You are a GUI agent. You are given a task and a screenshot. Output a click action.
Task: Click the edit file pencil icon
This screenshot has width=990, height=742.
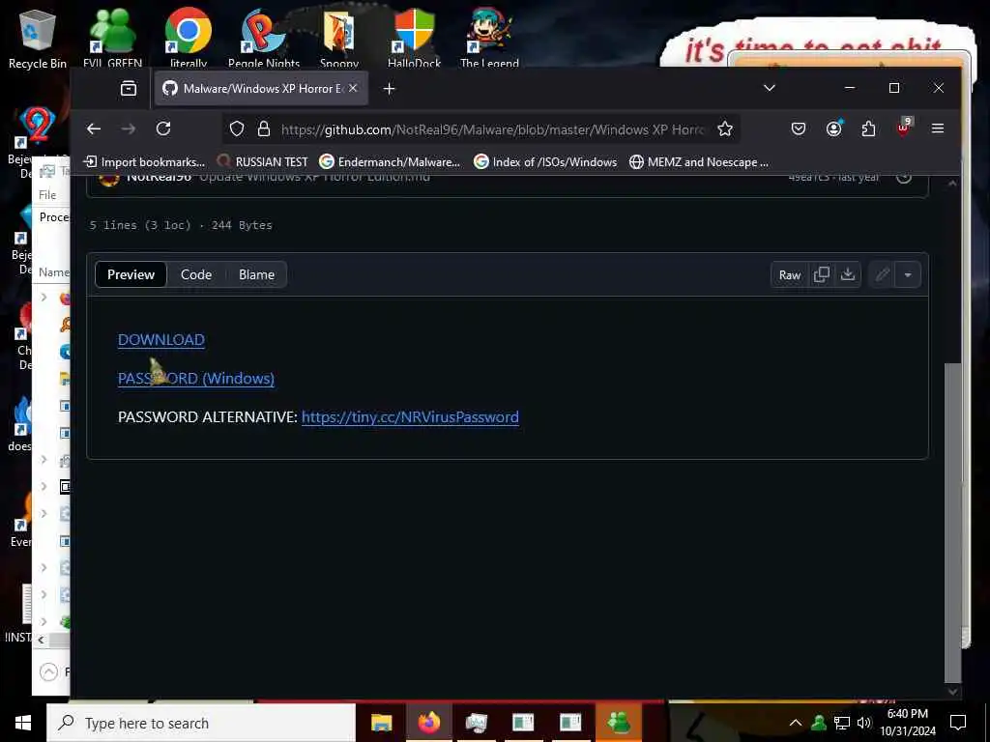pyautogui.click(x=882, y=274)
